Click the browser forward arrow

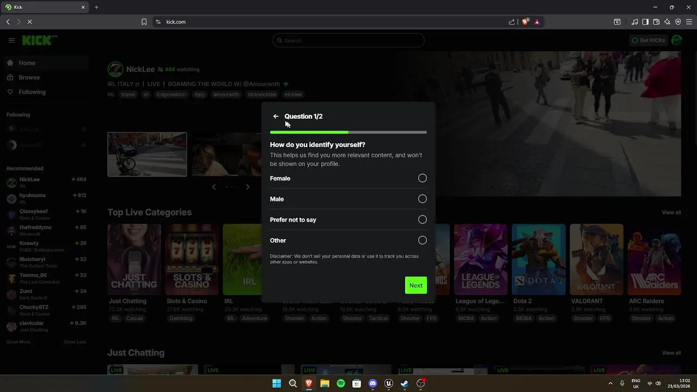pos(19,22)
